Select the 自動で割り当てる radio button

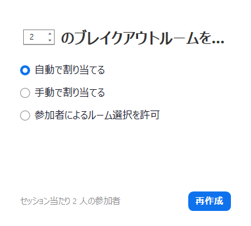click(25, 70)
